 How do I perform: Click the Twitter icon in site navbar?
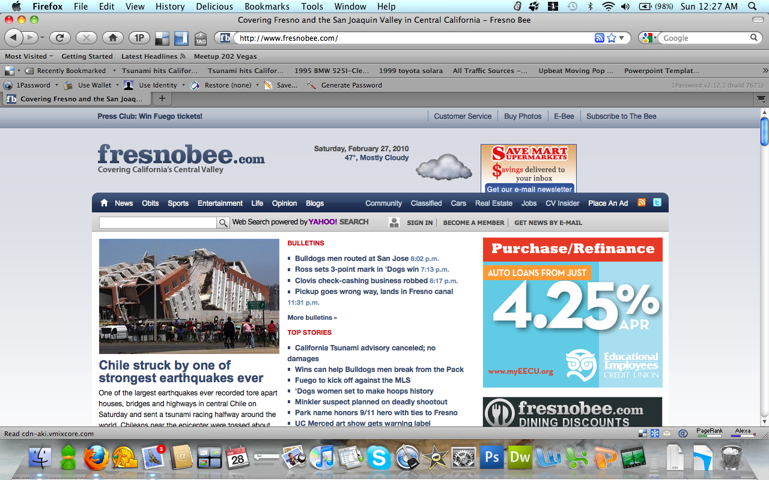click(657, 202)
